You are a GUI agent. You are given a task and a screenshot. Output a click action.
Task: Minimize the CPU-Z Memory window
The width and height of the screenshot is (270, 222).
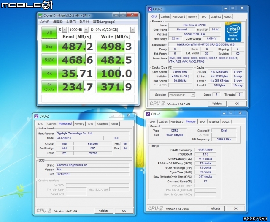[x=224, y=113]
